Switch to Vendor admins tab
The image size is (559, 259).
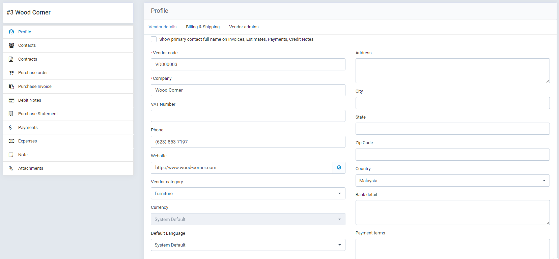coord(244,27)
